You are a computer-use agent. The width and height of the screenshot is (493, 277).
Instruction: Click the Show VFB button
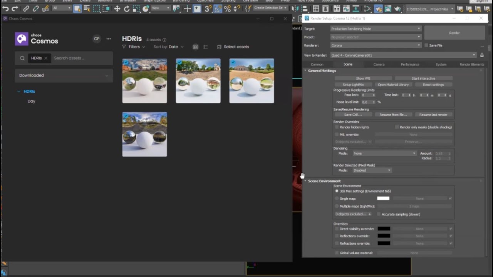pyautogui.click(x=363, y=78)
